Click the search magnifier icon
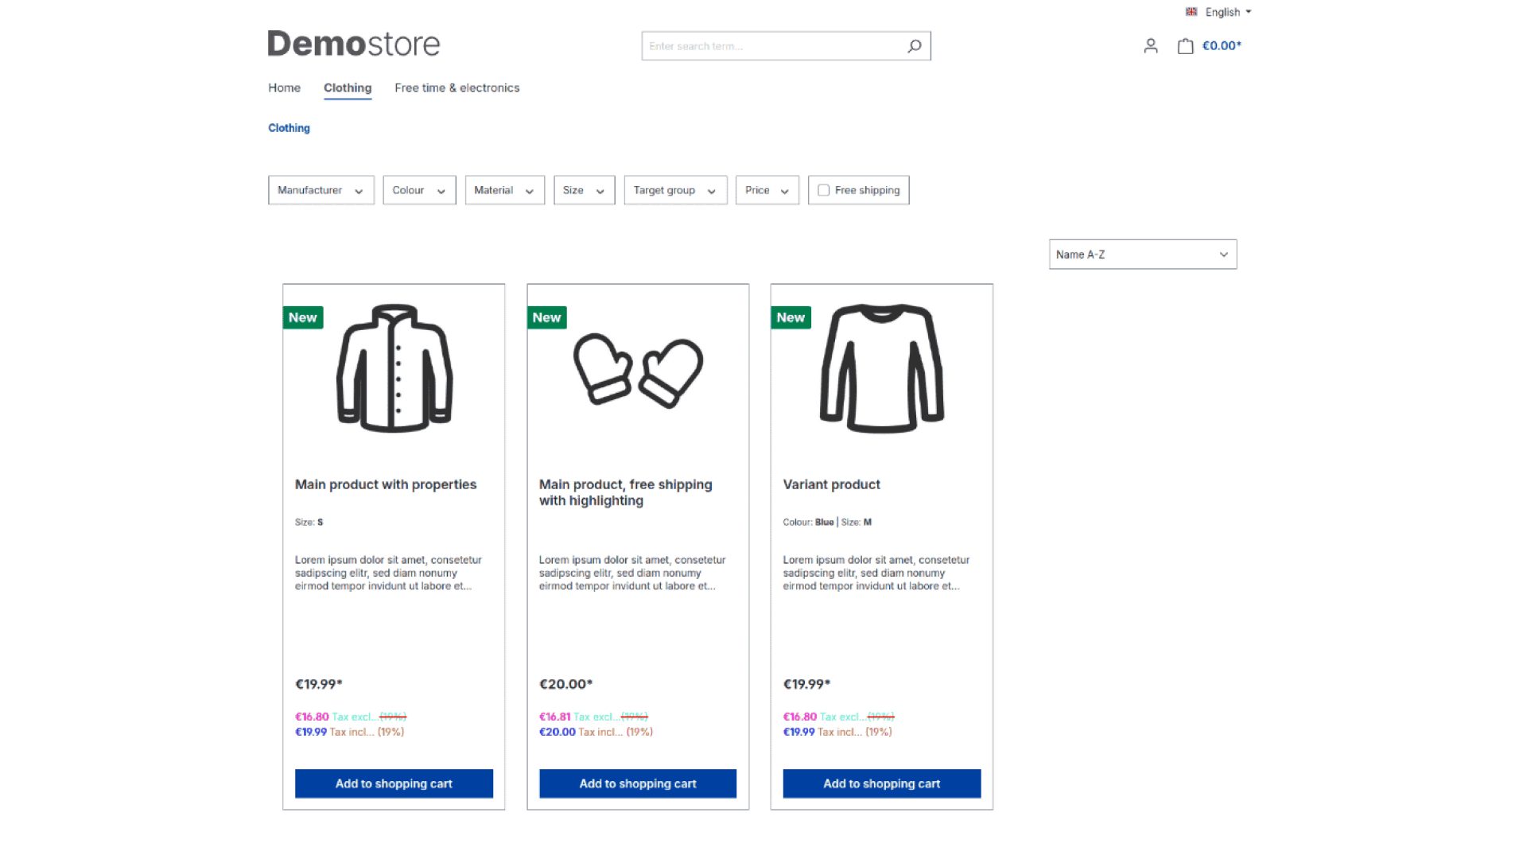1527x859 pixels. 915,46
